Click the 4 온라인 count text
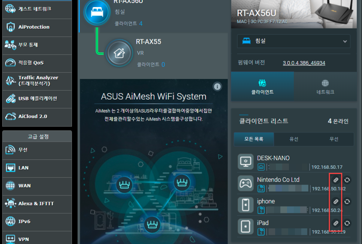362x244 pixels. pos(338,121)
